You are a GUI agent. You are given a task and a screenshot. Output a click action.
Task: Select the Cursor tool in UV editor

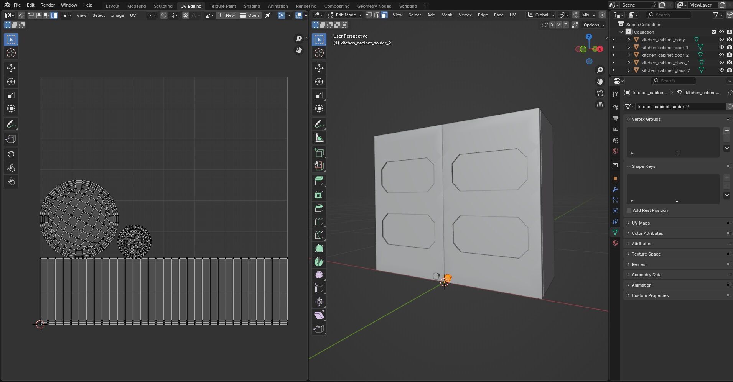point(11,53)
